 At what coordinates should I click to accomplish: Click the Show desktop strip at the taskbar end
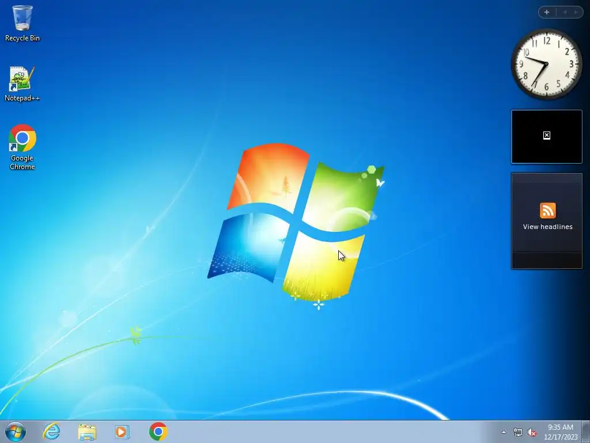[x=586, y=431]
